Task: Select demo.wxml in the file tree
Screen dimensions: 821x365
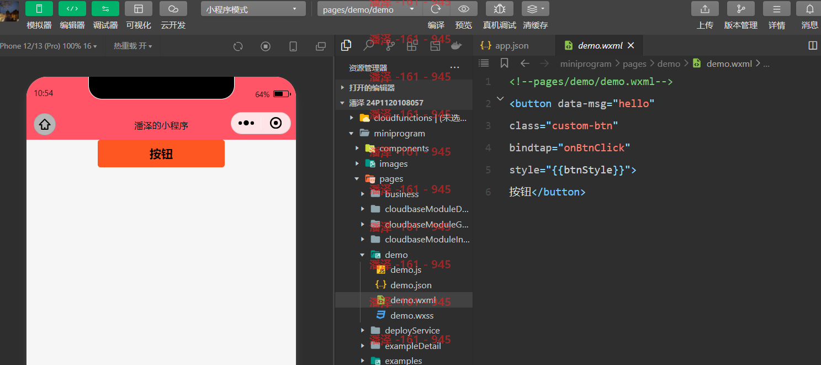Action: tap(404, 300)
